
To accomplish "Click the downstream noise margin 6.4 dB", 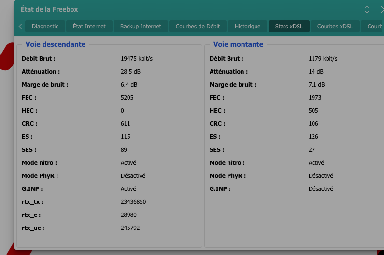I will coord(129,85).
